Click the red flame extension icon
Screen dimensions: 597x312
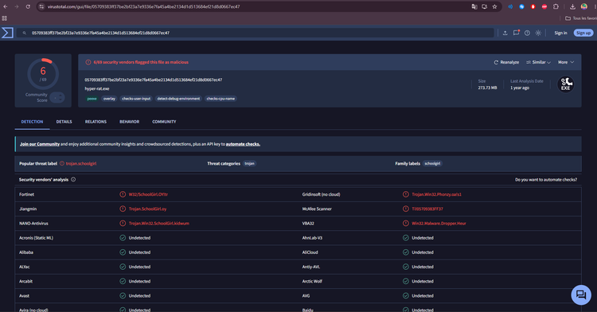pos(533,6)
